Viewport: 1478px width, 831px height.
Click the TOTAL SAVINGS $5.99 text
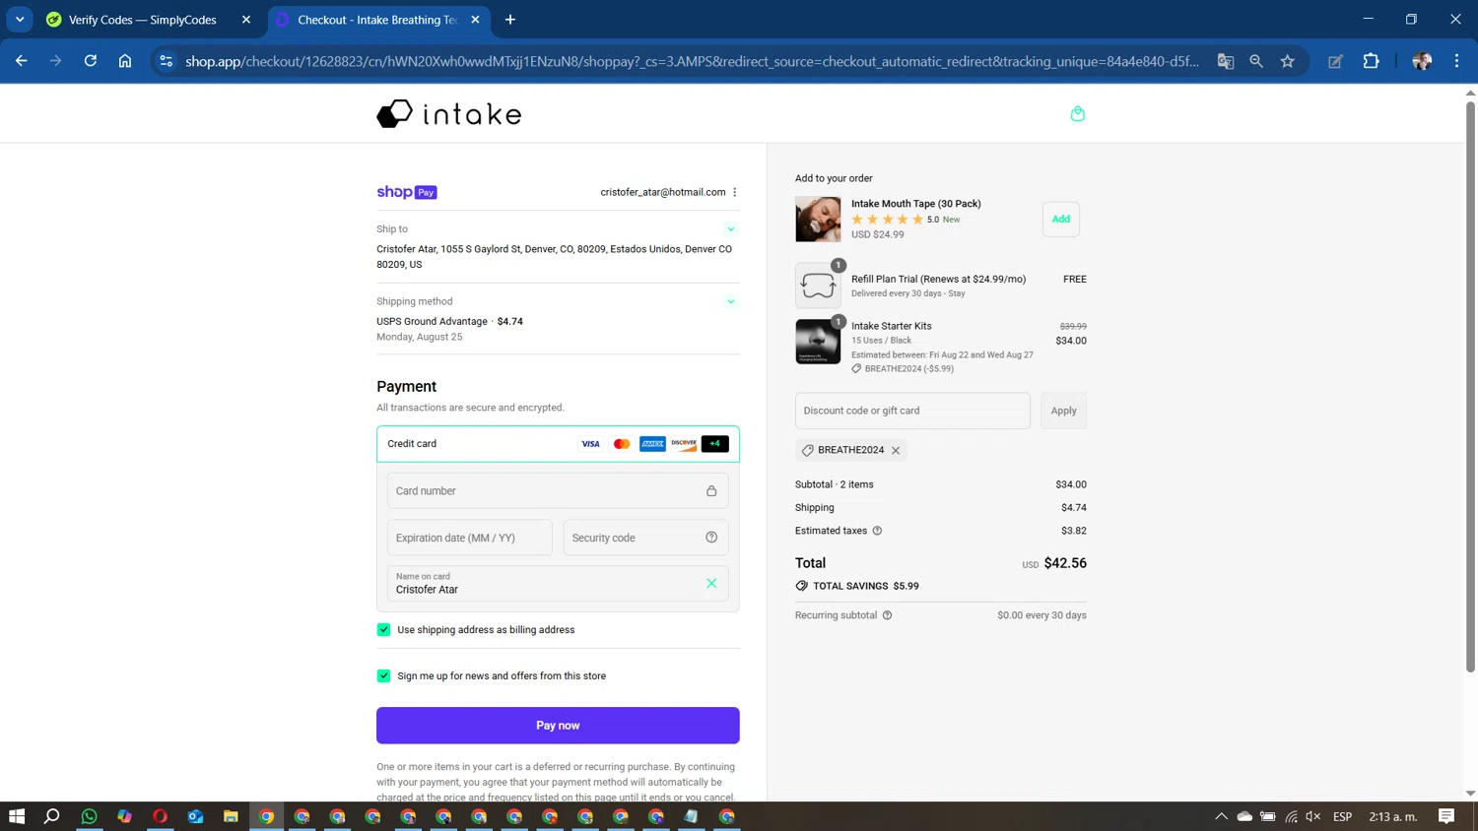tap(866, 586)
